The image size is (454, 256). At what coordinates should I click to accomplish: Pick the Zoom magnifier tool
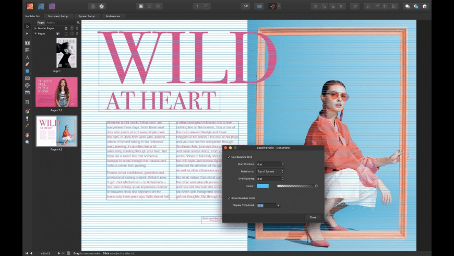pos(27,142)
